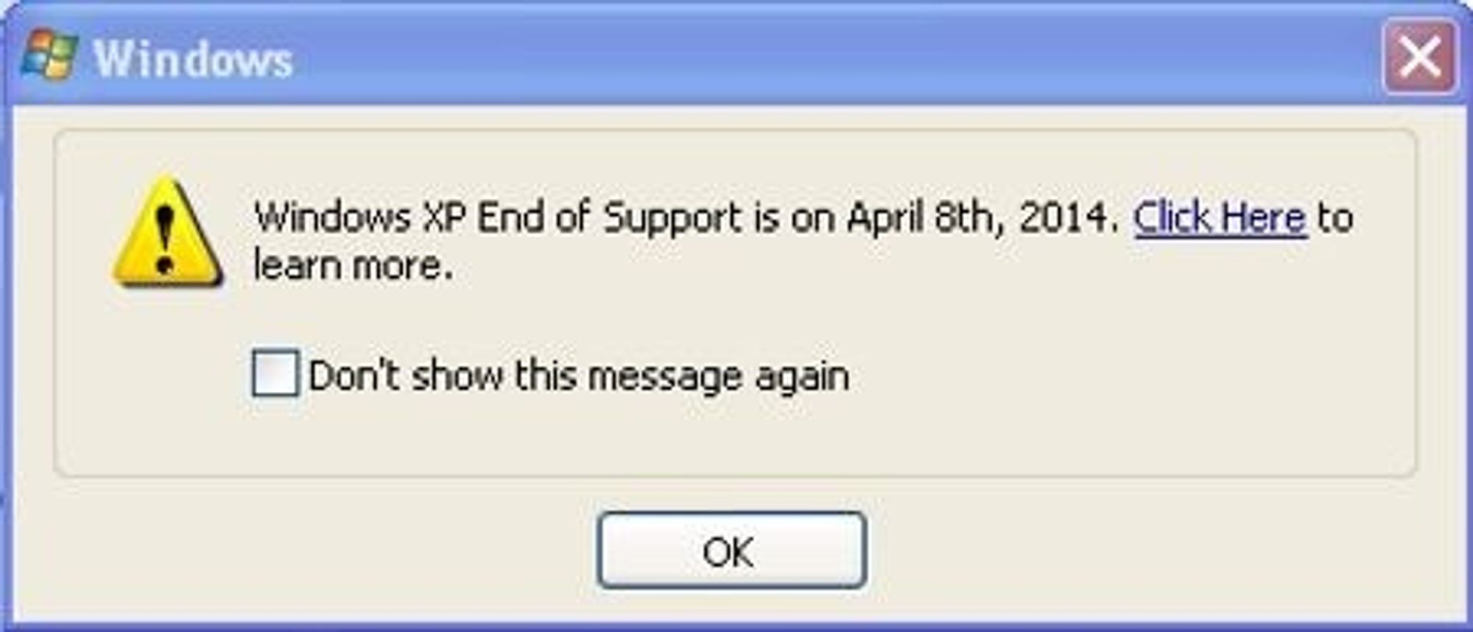Click the yellow warning triangle icon
Screen dimensions: 1473x632
167,232
